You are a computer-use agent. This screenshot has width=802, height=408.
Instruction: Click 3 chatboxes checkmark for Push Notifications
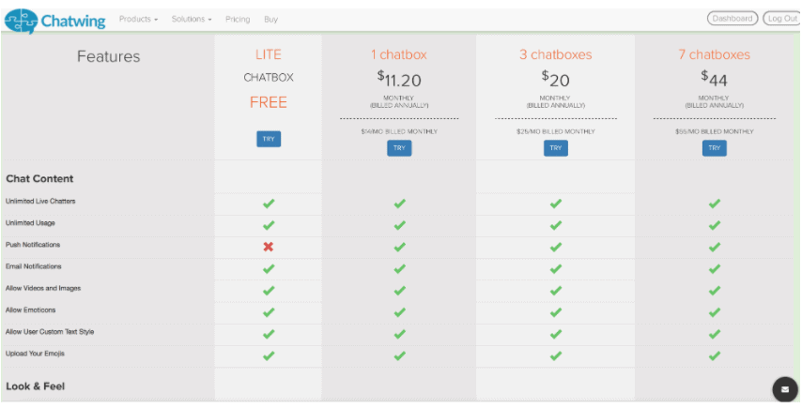555,248
